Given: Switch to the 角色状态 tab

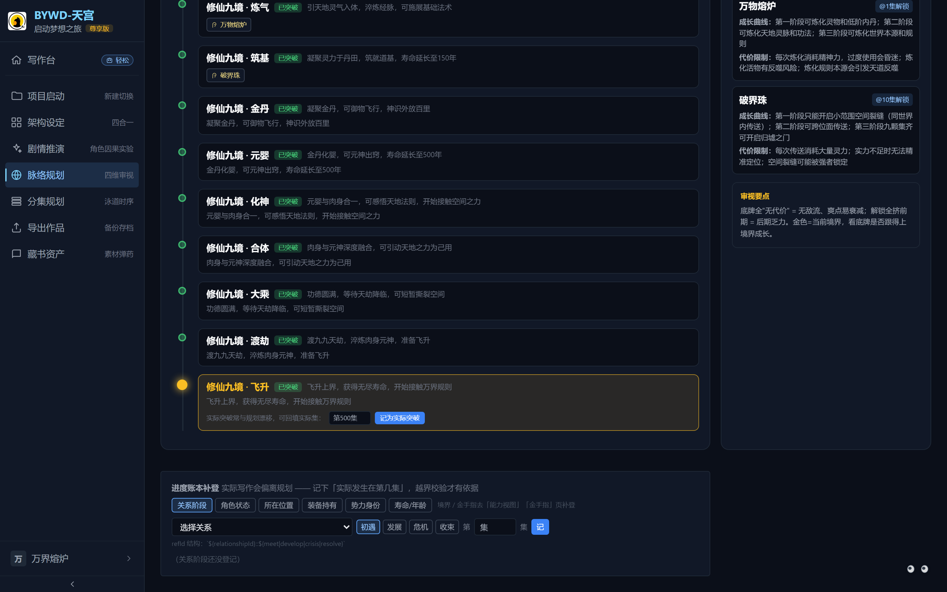Looking at the screenshot, I should 235,505.
